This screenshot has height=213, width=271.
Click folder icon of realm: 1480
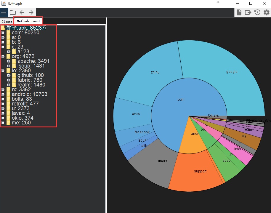(x=14, y=85)
